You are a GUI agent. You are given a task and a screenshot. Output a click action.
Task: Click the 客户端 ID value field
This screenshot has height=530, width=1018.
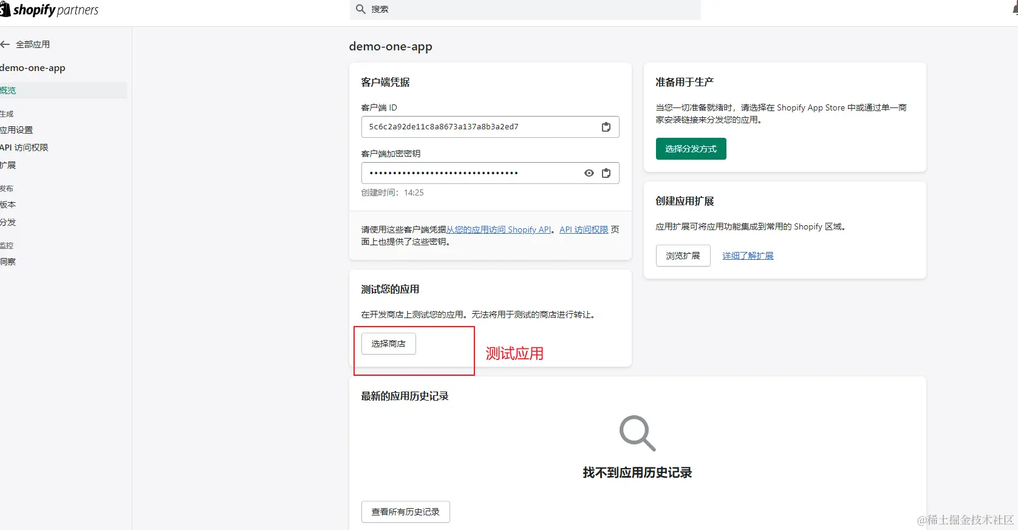490,127
